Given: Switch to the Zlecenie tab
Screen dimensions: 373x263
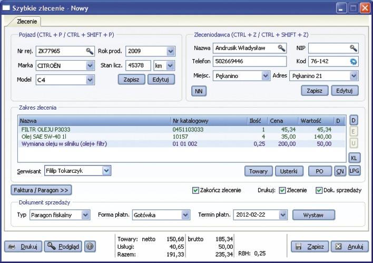Looking at the screenshot, I should click(27, 22).
